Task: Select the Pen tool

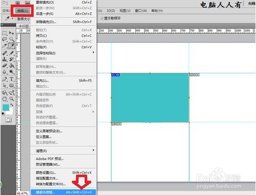Action: [x=5, y=79]
